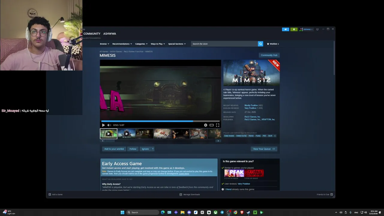Select the Early Access tag

point(229,136)
